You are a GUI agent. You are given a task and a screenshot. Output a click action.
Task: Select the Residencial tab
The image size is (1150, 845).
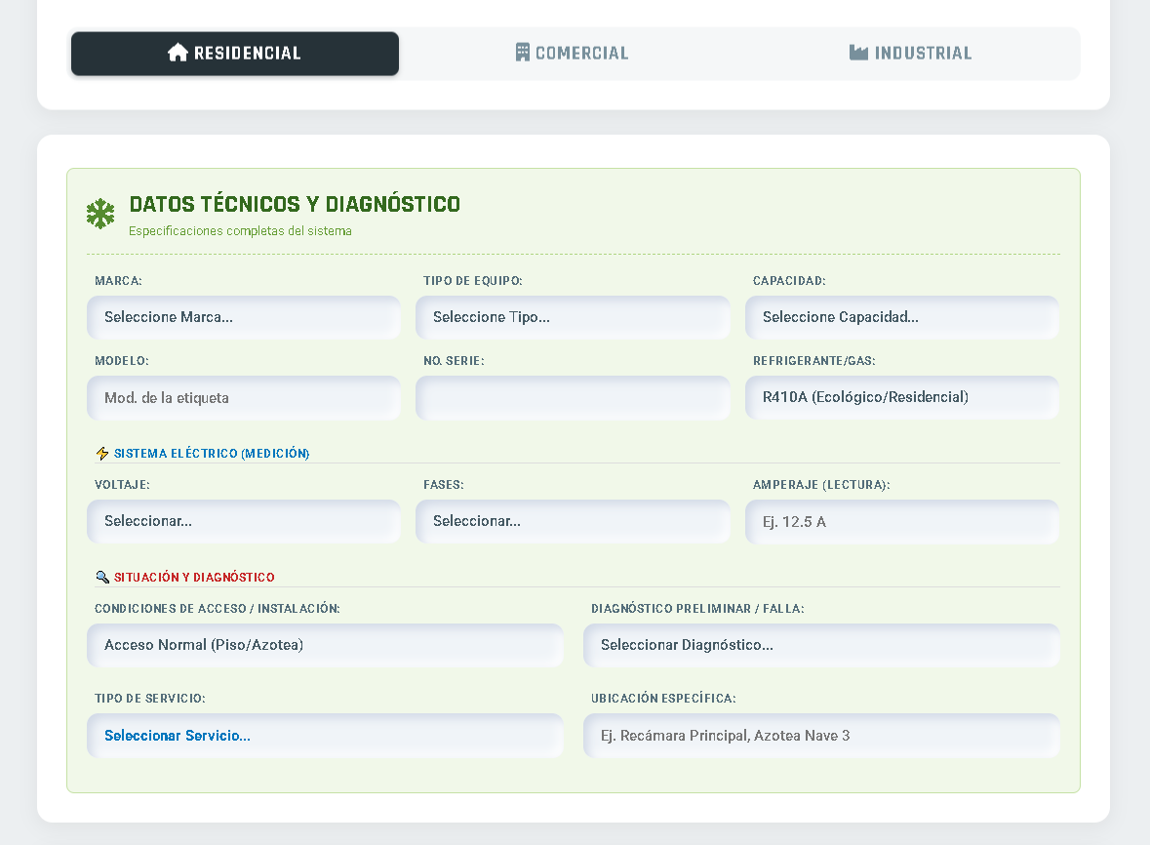pos(235,54)
